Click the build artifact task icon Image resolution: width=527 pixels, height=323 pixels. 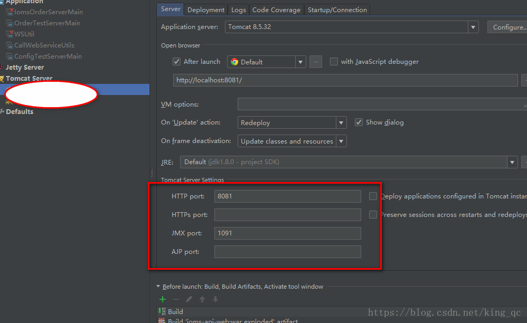click(x=162, y=321)
